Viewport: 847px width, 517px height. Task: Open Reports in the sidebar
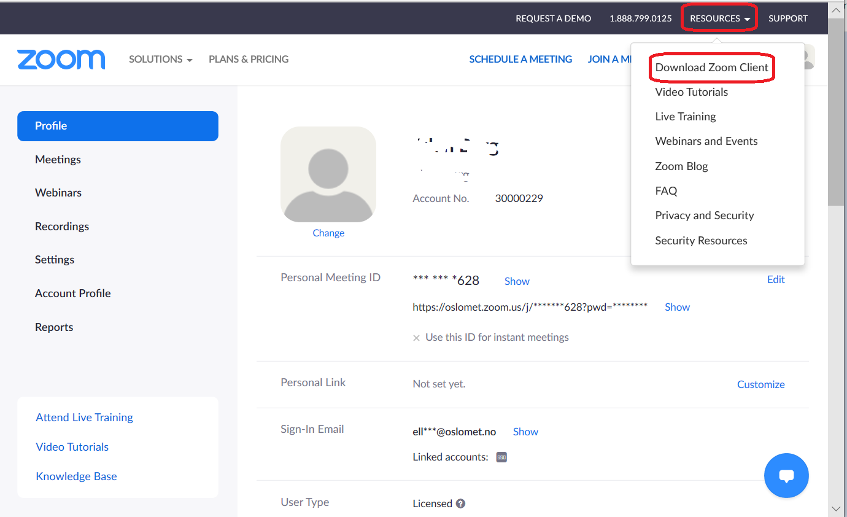point(54,327)
